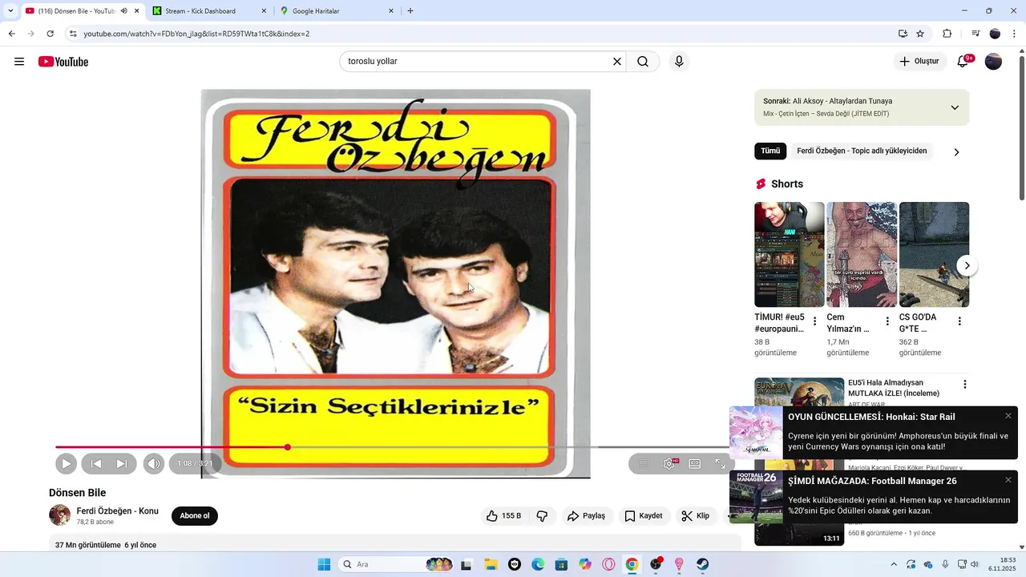Screen dimensions: 1026x577
Task: Play the video
Action: (x=66, y=463)
